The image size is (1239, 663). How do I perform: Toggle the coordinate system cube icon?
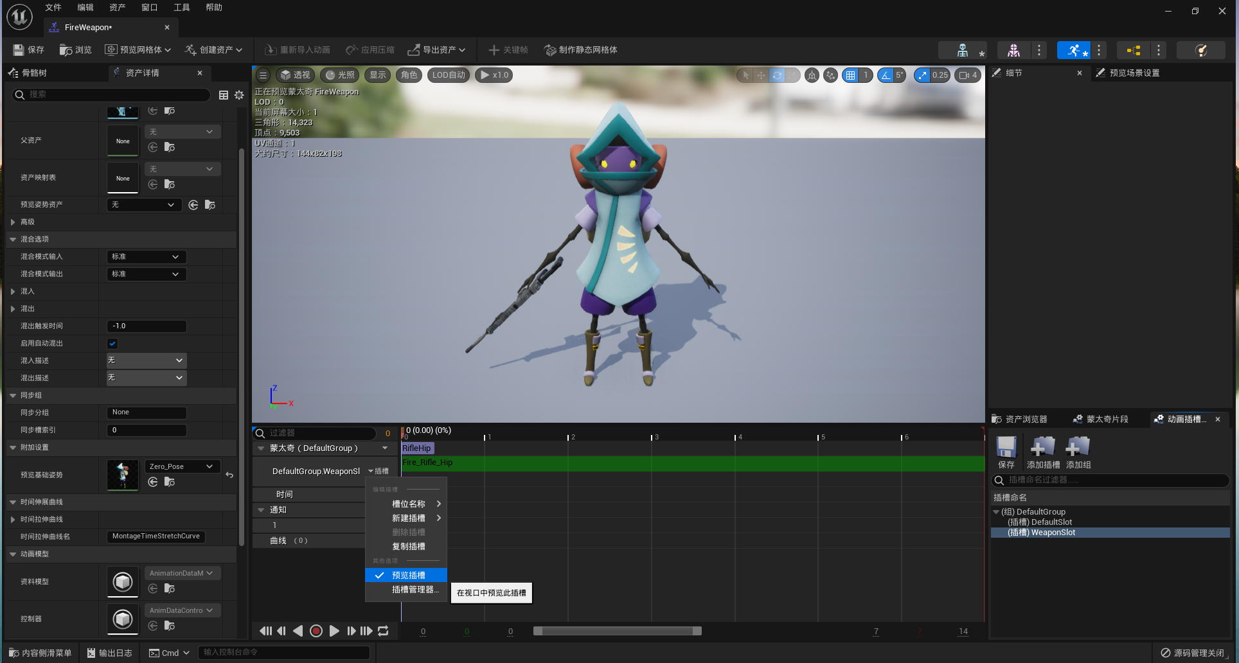(x=812, y=75)
